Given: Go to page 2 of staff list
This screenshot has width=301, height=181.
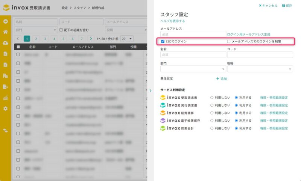Looking at the screenshot, I should point(36,39).
